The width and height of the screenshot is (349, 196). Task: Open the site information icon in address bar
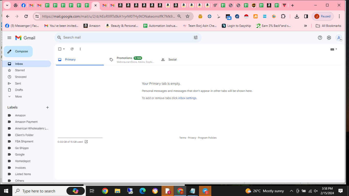tap(37, 16)
